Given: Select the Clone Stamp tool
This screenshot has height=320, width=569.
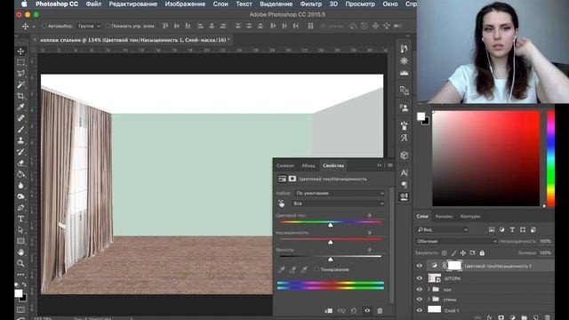Looking at the screenshot, I should [20, 140].
